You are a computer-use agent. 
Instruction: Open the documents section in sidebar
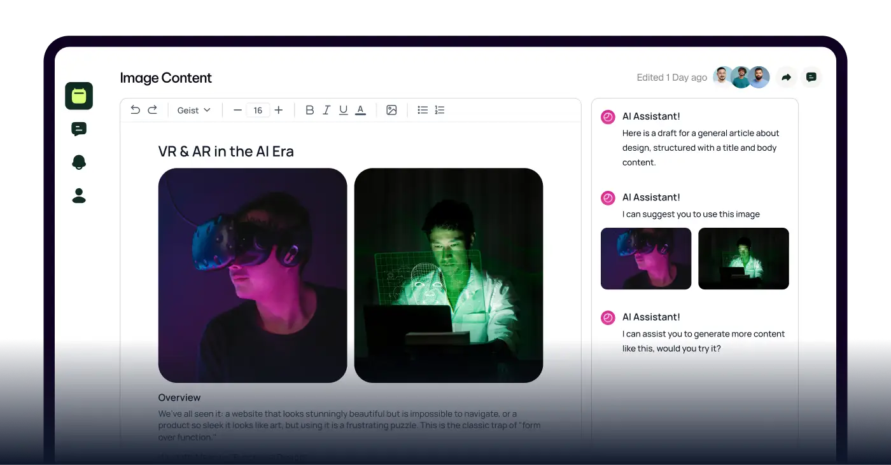coord(79,96)
